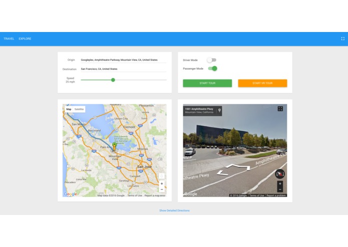Open Report a problem in street view
The image size is (348, 247).
[276, 195]
